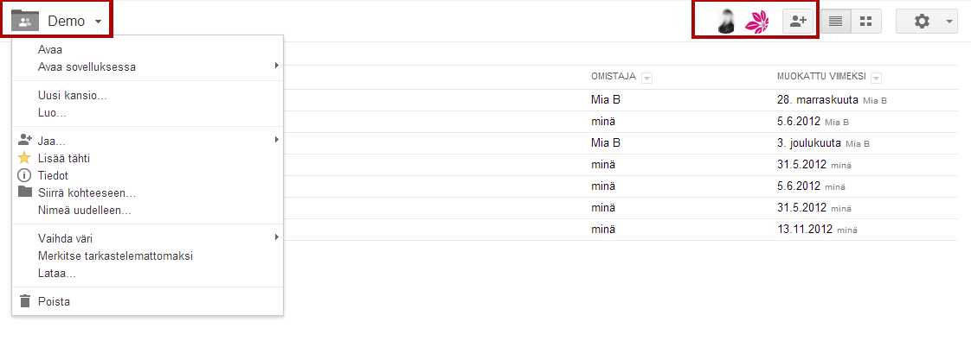Click the trash icon beside Poista
971x347 pixels.
click(24, 301)
